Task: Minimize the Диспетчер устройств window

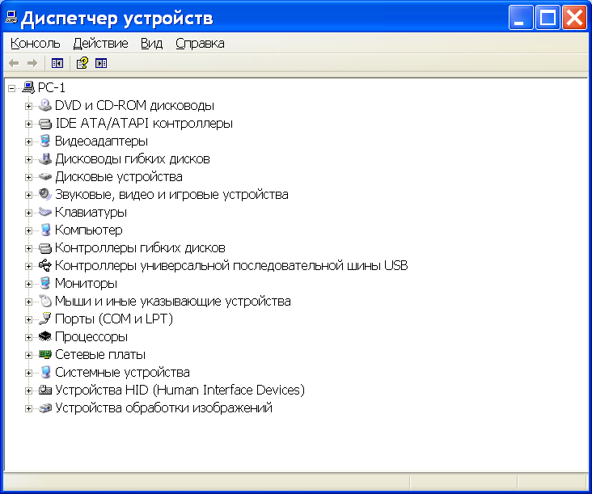Action: pyautogui.click(x=521, y=17)
